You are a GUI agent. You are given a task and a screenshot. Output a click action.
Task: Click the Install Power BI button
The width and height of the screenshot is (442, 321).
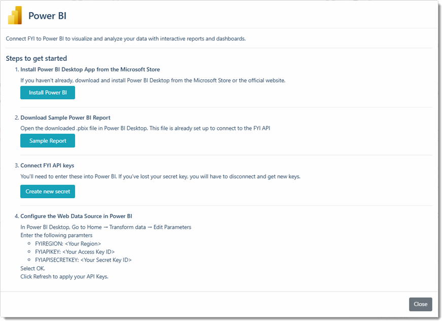(48, 93)
